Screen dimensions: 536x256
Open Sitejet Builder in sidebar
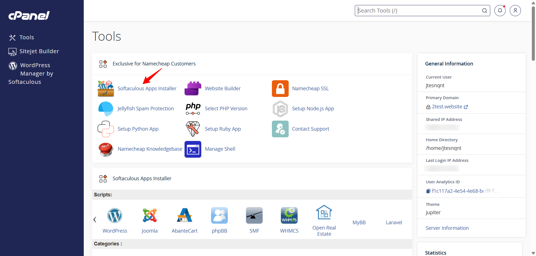[x=34, y=51]
